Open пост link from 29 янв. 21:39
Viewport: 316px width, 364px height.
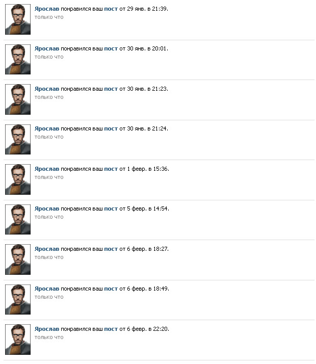pyautogui.click(x=111, y=9)
